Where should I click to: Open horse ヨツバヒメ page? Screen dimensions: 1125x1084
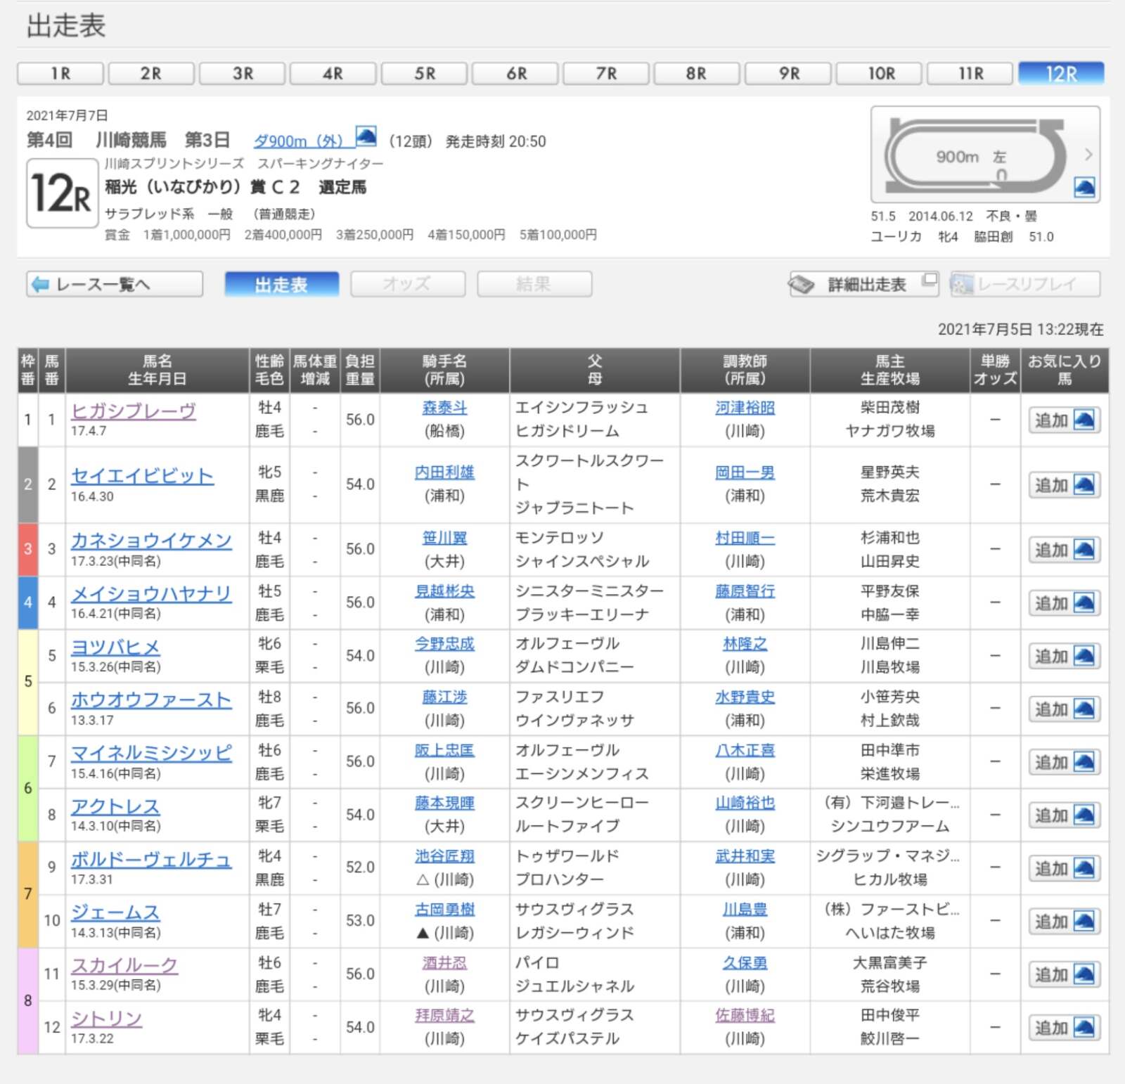(115, 647)
